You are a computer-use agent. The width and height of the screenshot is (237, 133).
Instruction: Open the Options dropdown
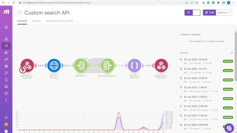(x=224, y=13)
